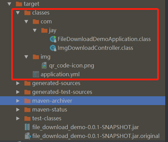The width and height of the screenshot is (168, 142).
Task: Collapse the img folder arrow
Action: [x=26, y=57]
